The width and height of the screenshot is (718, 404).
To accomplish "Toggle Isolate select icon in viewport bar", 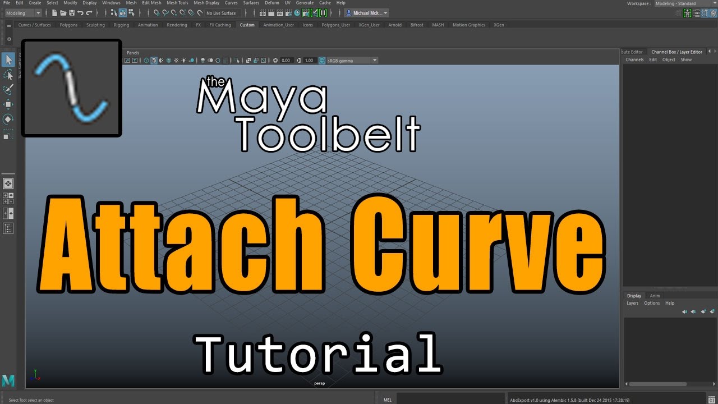I will 237,60.
